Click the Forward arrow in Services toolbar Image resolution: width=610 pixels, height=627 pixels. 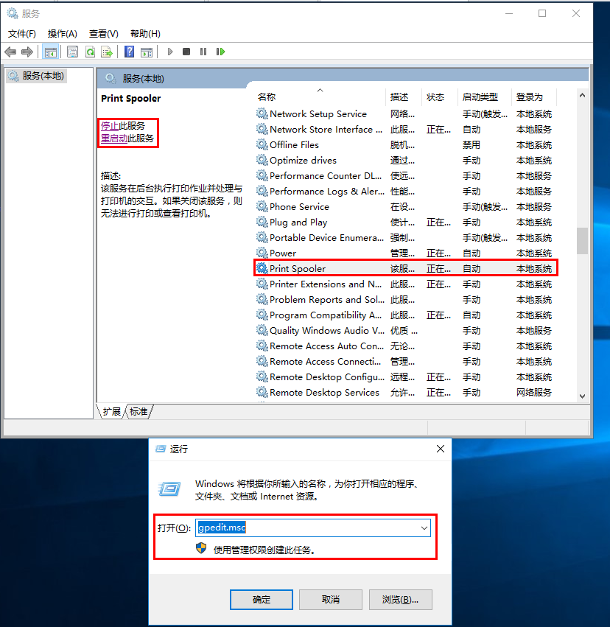[27, 52]
